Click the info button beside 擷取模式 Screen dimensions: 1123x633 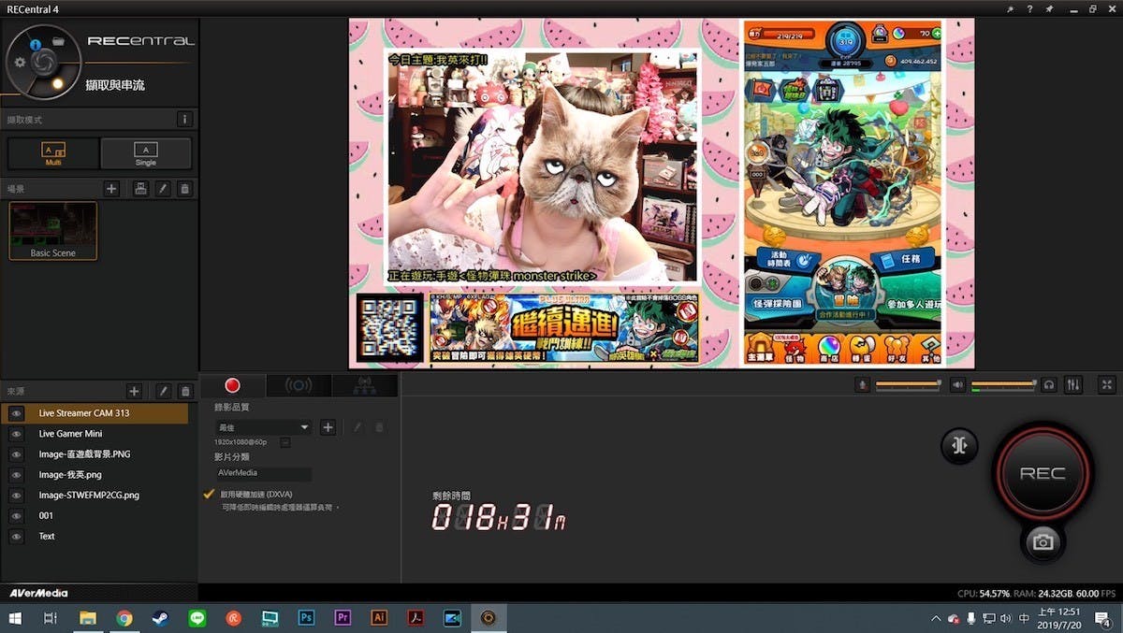click(184, 120)
